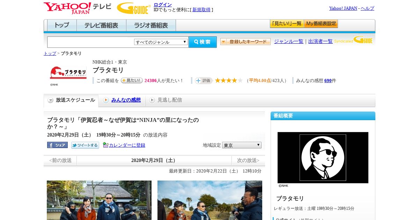Click the 2020年2月29日（土） date bar
Image resolution: width=419 pixels, height=220 pixels.
[154, 161]
